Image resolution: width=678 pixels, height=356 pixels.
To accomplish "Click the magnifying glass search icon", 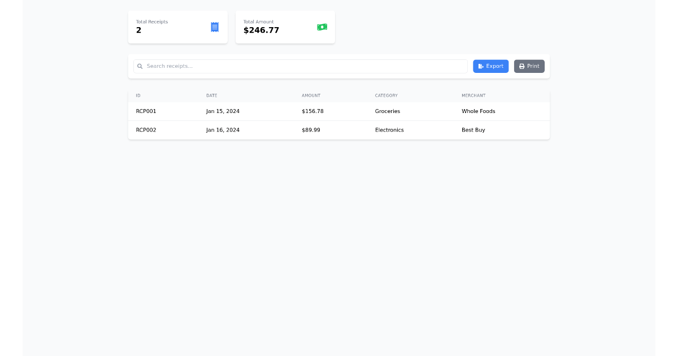I will click(x=140, y=66).
